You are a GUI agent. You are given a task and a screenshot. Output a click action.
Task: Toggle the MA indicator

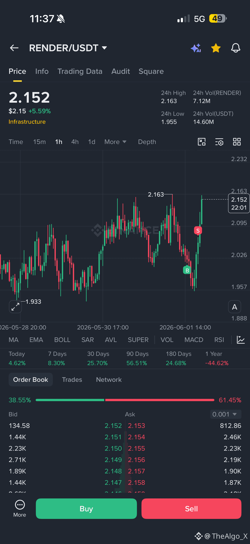point(14,340)
